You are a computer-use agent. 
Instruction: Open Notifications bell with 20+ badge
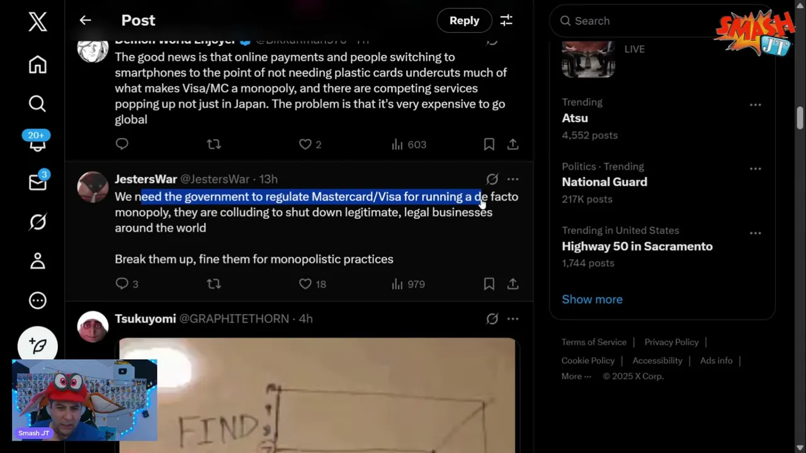(37, 142)
